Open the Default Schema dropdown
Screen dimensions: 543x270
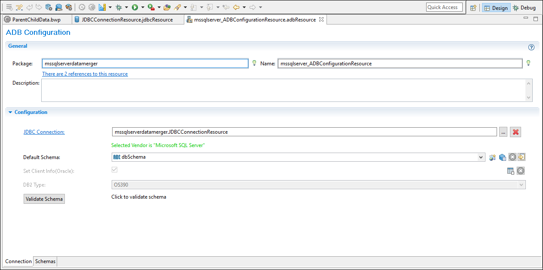482,157
